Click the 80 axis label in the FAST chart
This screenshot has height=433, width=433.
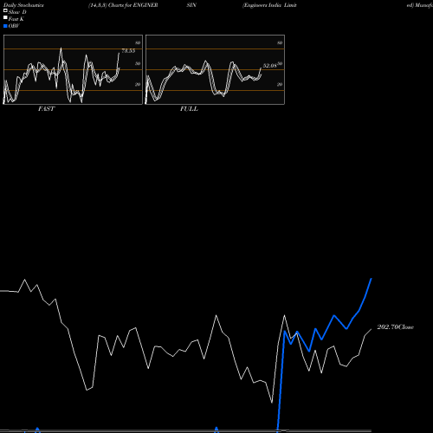138,43
